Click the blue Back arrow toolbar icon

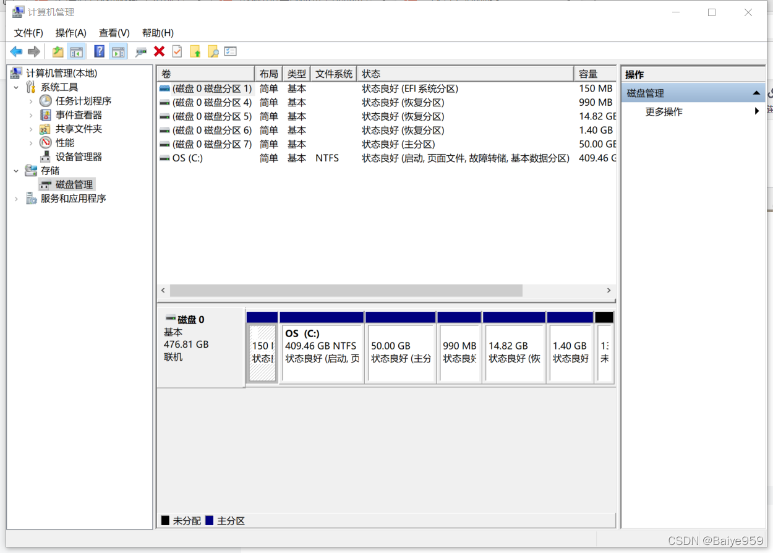[16, 52]
